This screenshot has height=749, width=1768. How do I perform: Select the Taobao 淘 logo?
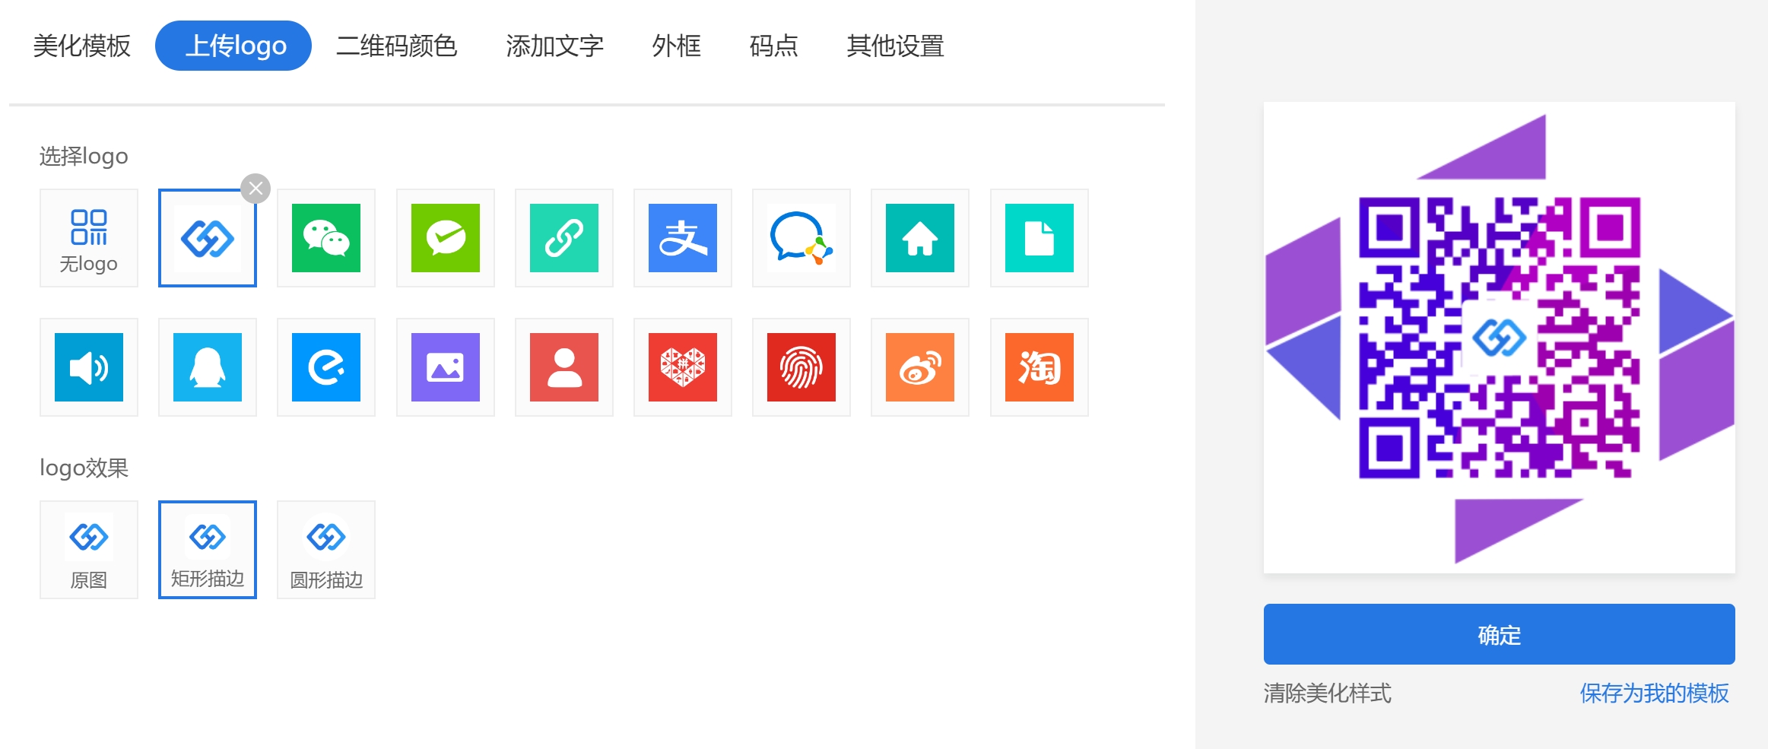(1039, 367)
